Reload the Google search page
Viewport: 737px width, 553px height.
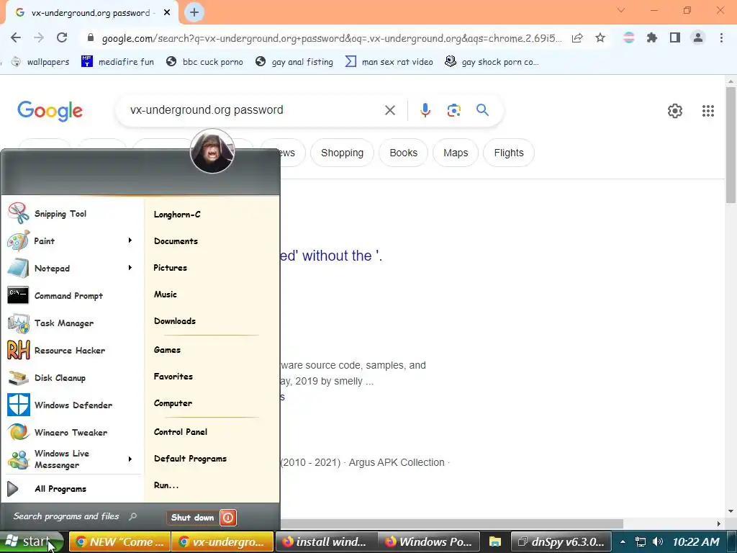(62, 37)
